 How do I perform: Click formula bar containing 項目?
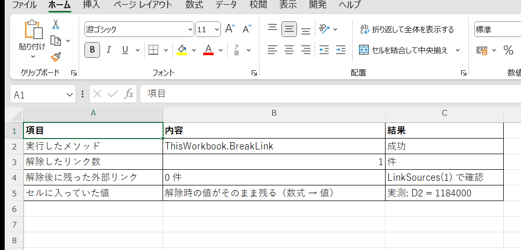click(x=330, y=94)
